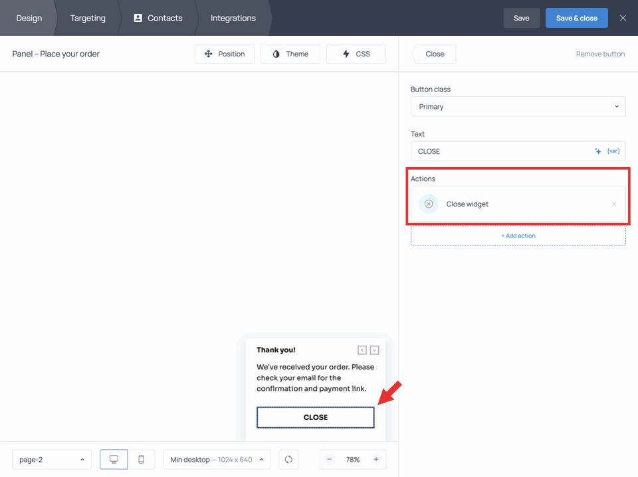638x477 pixels.
Task: Open the page-2 selector dropdown
Action: [51, 459]
